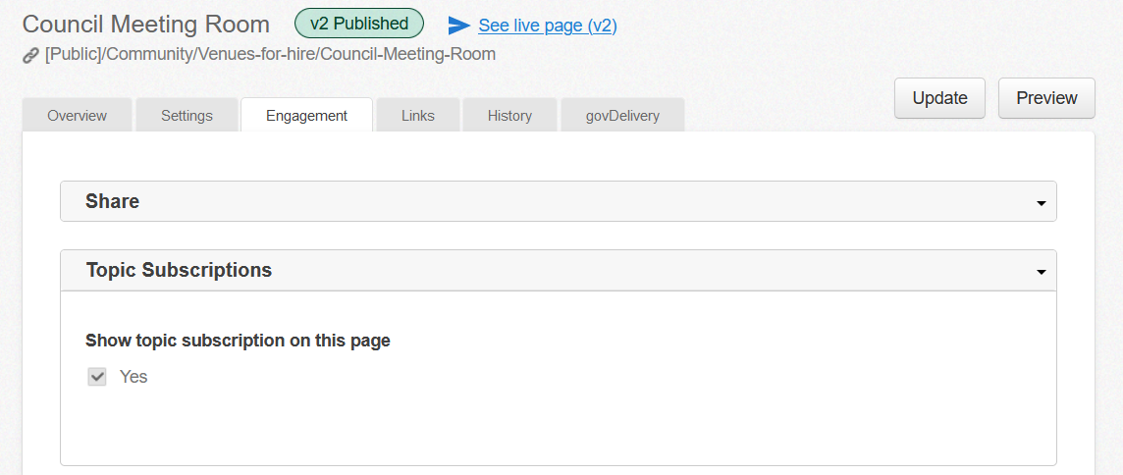The height and width of the screenshot is (475, 1123).
Task: Switch to the Overview tab
Action: 78,115
